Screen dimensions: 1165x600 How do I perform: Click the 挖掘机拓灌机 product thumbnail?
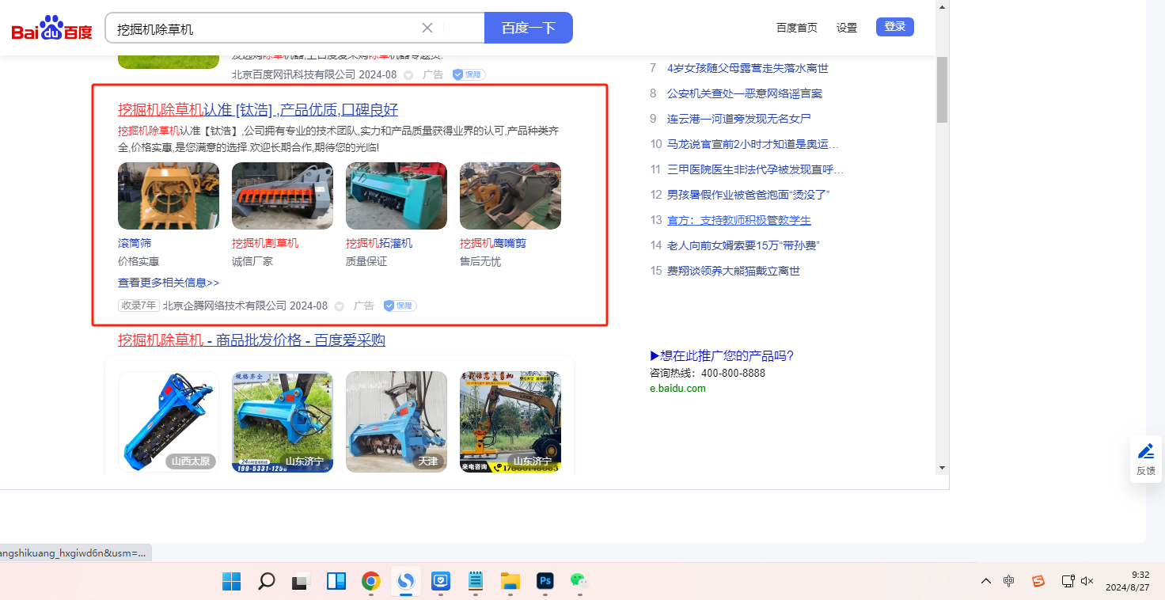(397, 196)
